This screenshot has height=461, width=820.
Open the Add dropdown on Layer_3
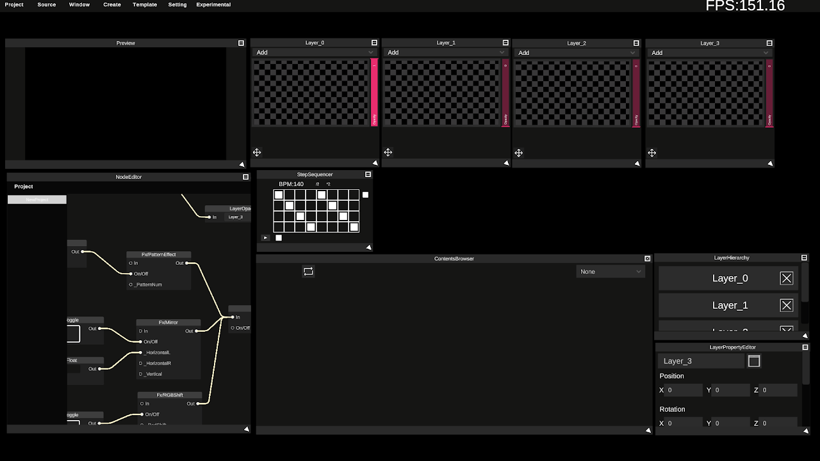coord(710,52)
